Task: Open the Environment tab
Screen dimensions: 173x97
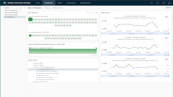Action: point(71,3)
